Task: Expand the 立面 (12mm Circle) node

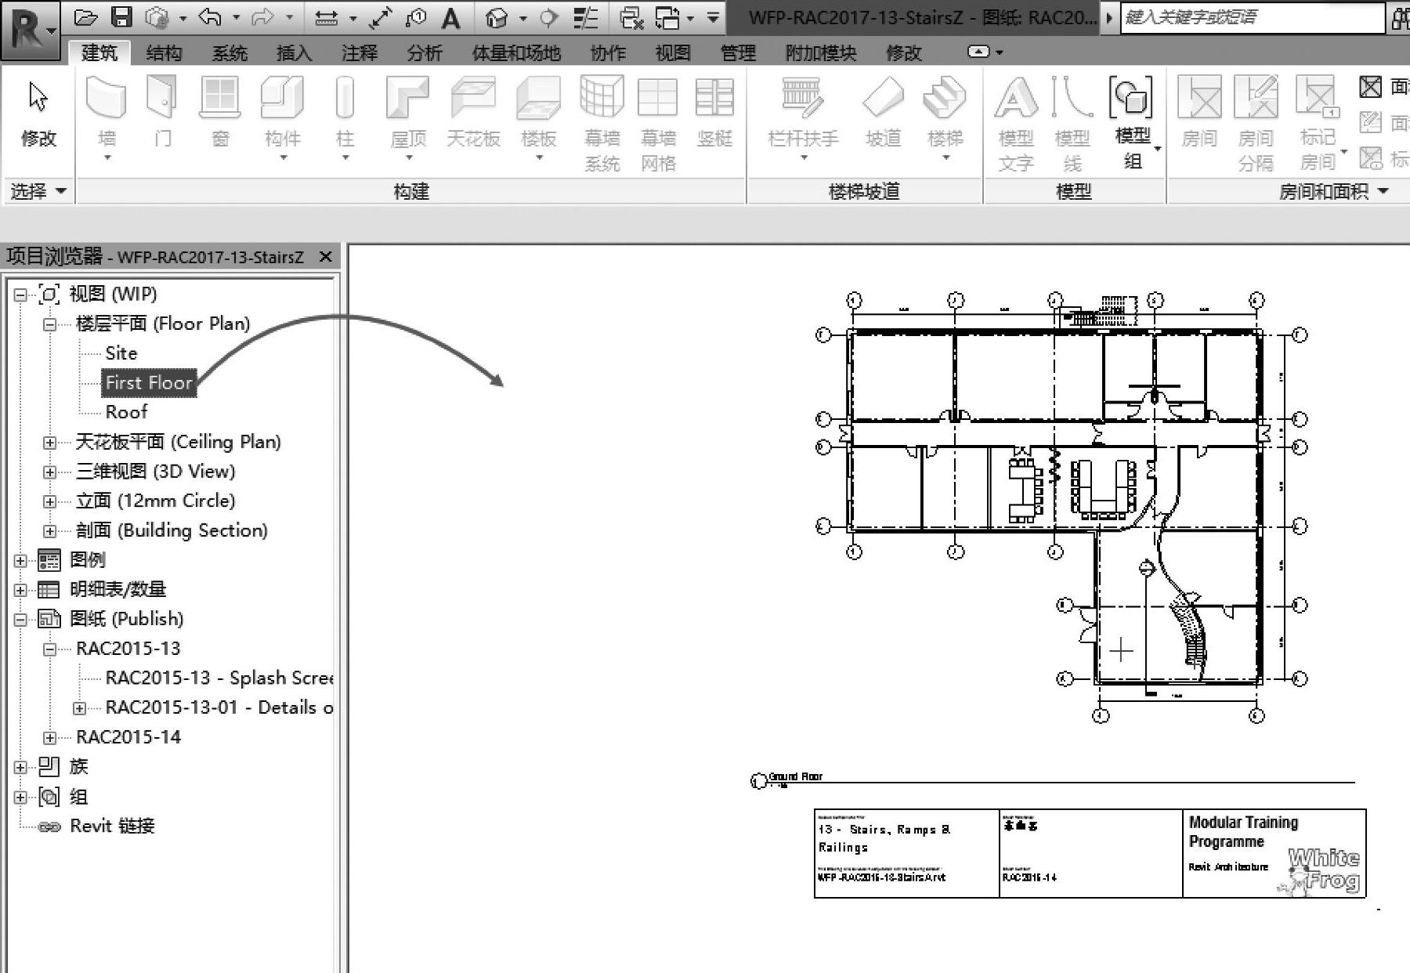Action: click(49, 501)
